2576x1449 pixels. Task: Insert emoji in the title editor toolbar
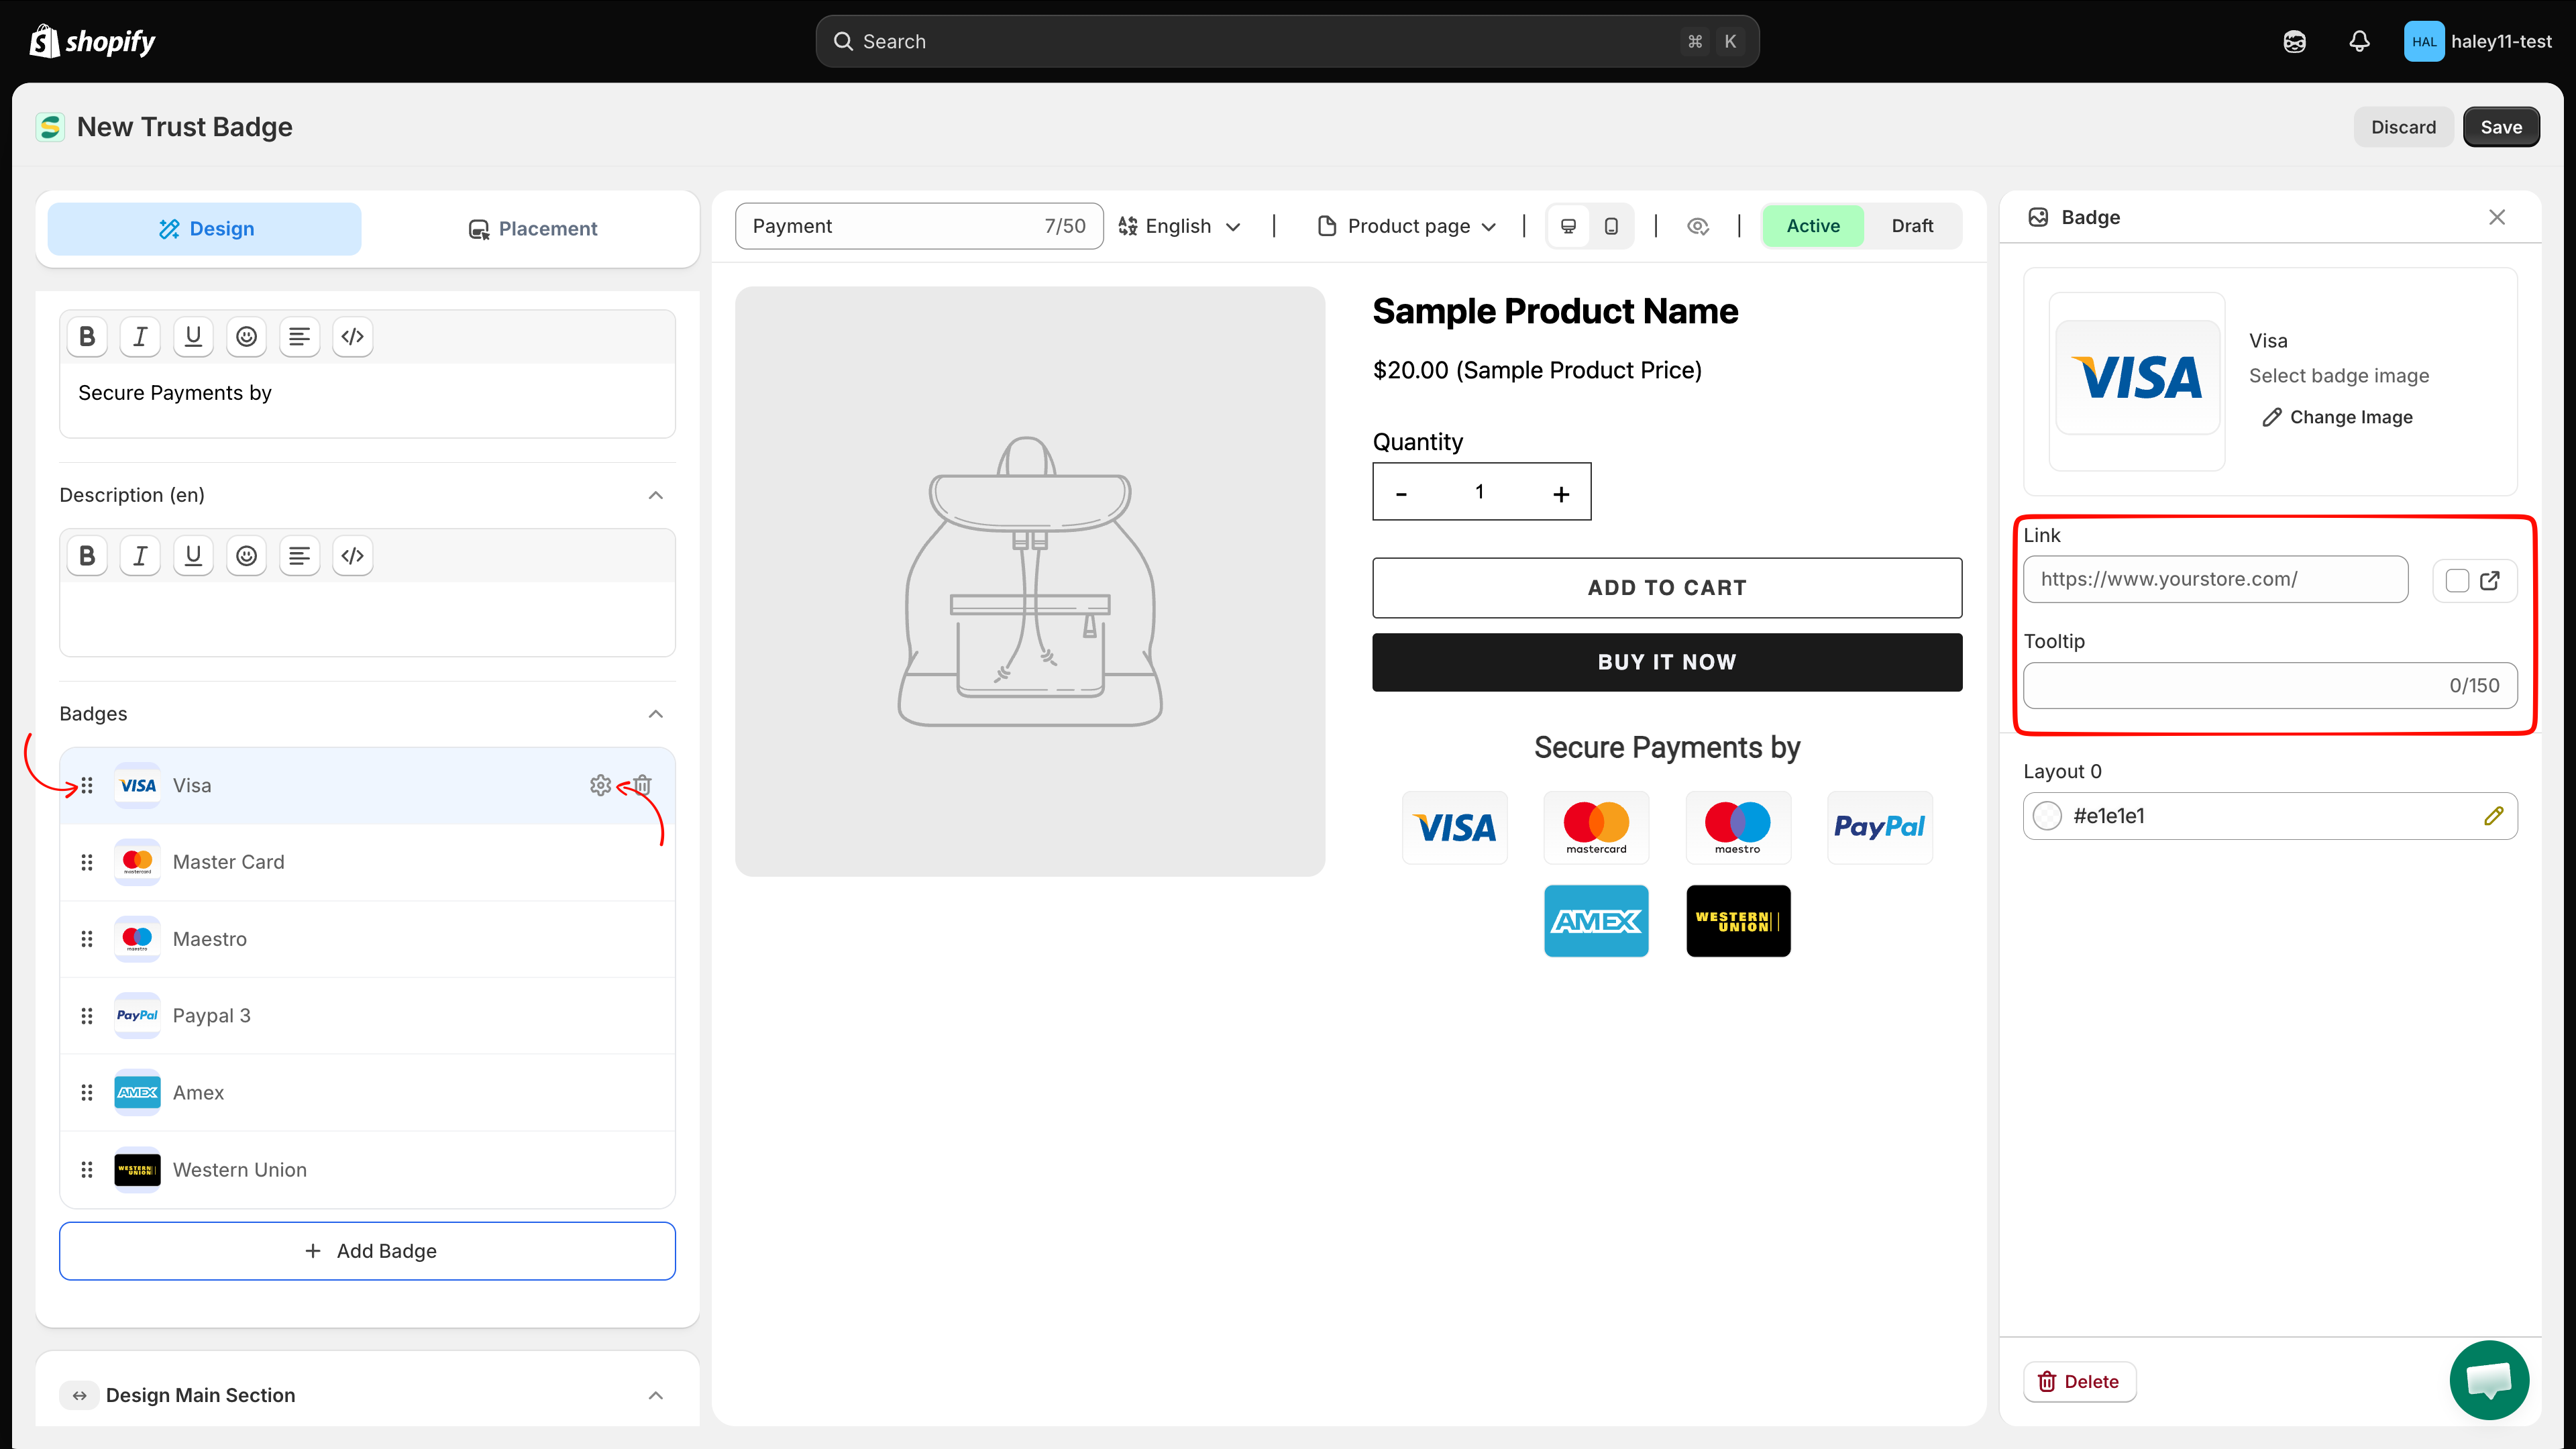point(246,336)
